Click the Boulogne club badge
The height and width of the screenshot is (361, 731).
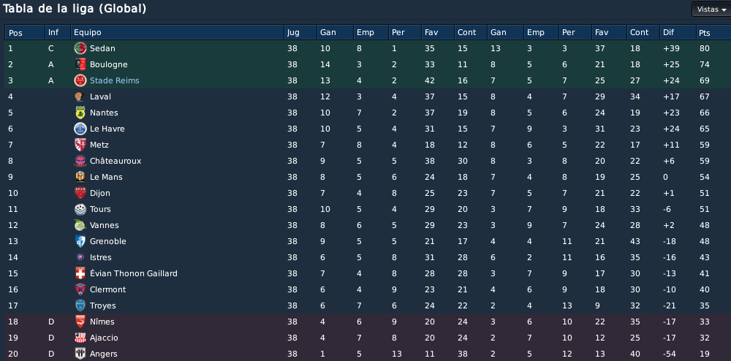coord(80,64)
